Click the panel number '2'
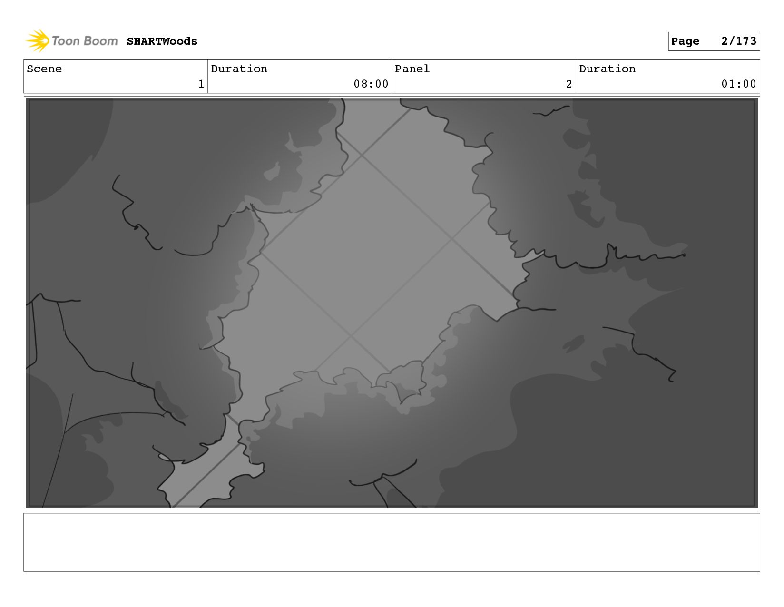Image resolution: width=784 pixels, height=607 pixels. (569, 84)
